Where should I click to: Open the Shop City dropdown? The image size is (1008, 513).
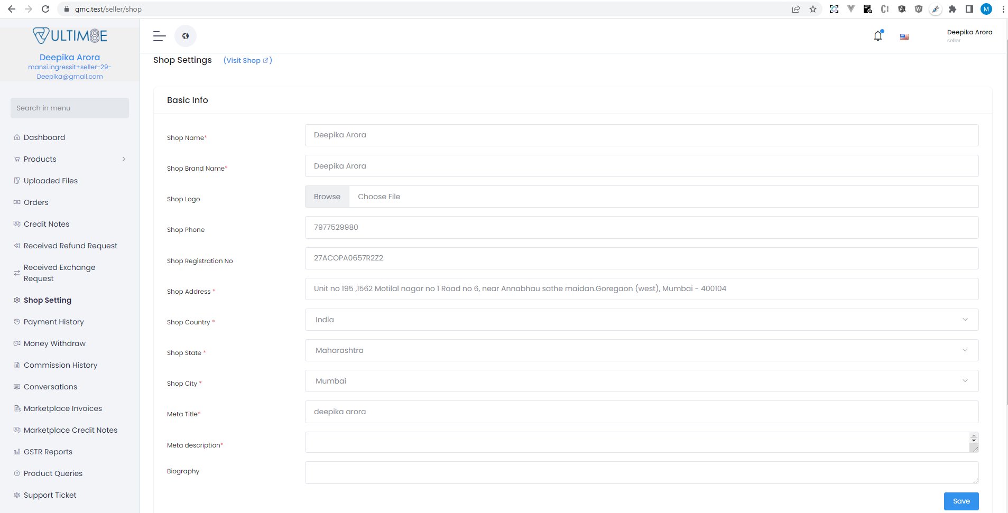click(641, 381)
